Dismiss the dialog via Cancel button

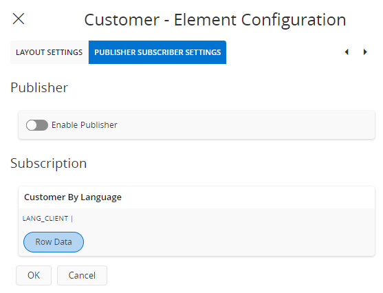(x=82, y=275)
